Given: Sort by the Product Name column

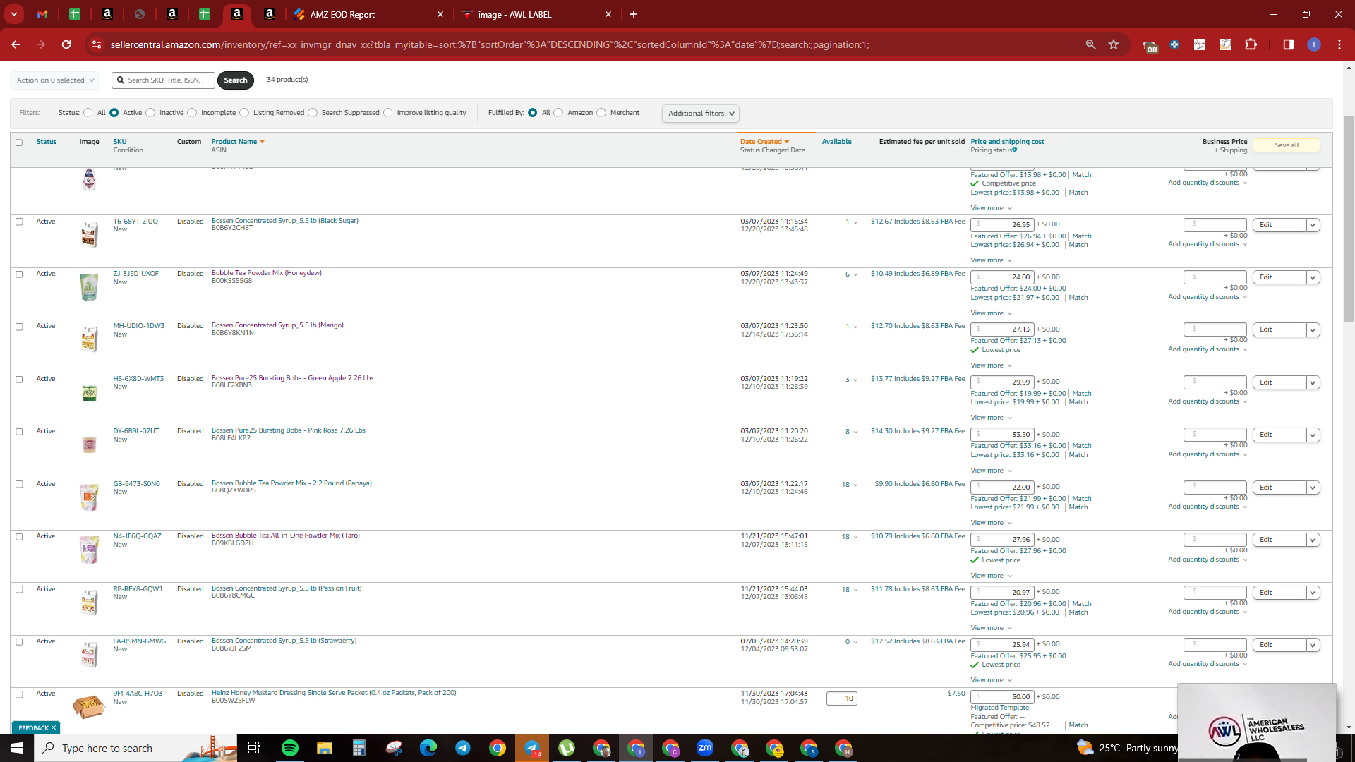Looking at the screenshot, I should [x=238, y=142].
